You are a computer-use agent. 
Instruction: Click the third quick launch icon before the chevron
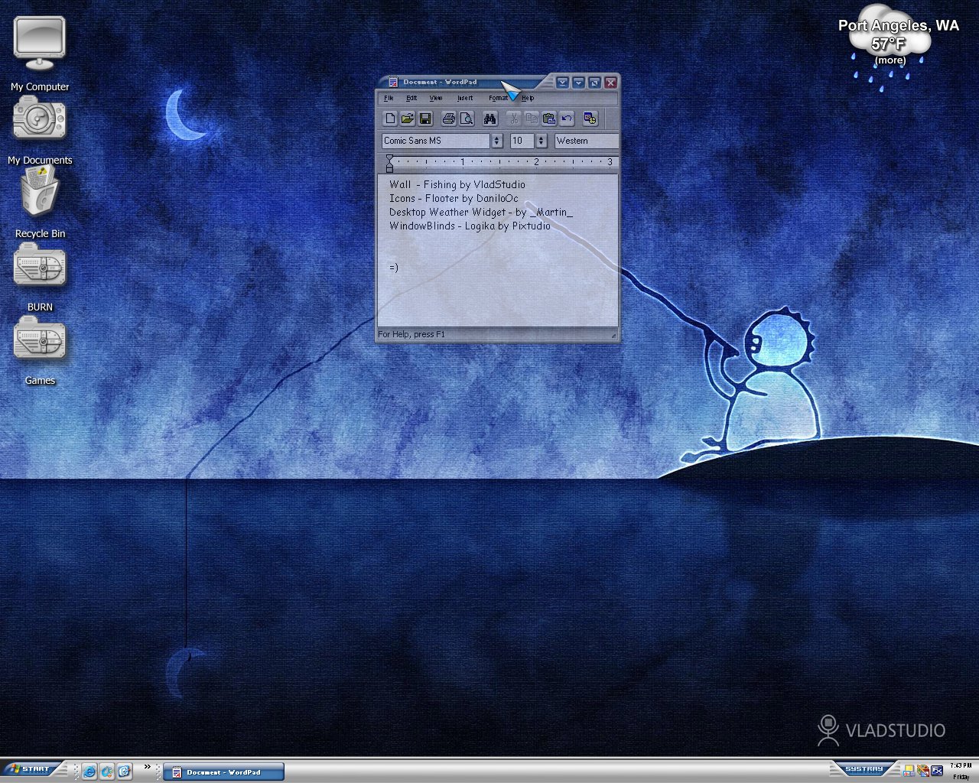(125, 771)
